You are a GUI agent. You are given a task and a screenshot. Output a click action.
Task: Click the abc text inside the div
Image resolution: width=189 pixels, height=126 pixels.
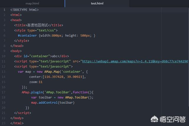click(55, 56)
